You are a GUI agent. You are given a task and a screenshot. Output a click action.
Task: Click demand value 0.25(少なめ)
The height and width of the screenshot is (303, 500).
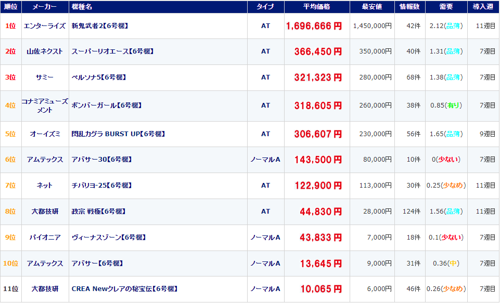click(x=446, y=185)
